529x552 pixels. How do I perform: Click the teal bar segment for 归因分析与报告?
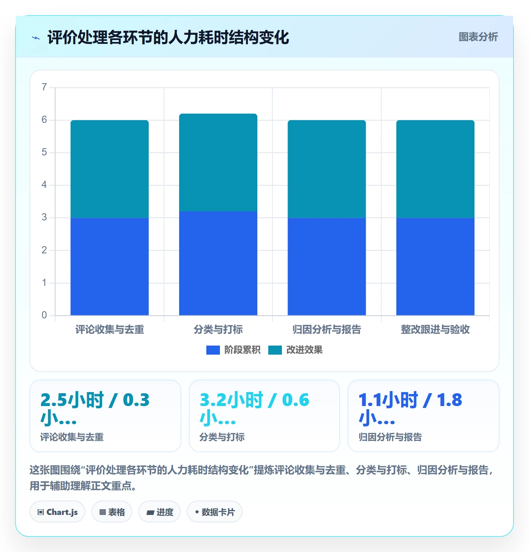click(327, 169)
